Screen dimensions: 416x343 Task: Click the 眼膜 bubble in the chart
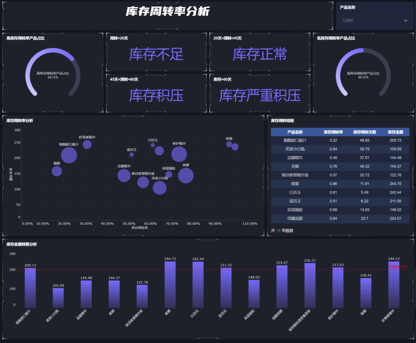pos(57,171)
